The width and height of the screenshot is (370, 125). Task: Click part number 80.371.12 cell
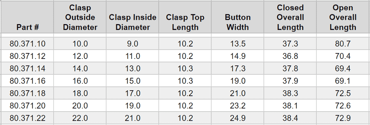(27, 57)
